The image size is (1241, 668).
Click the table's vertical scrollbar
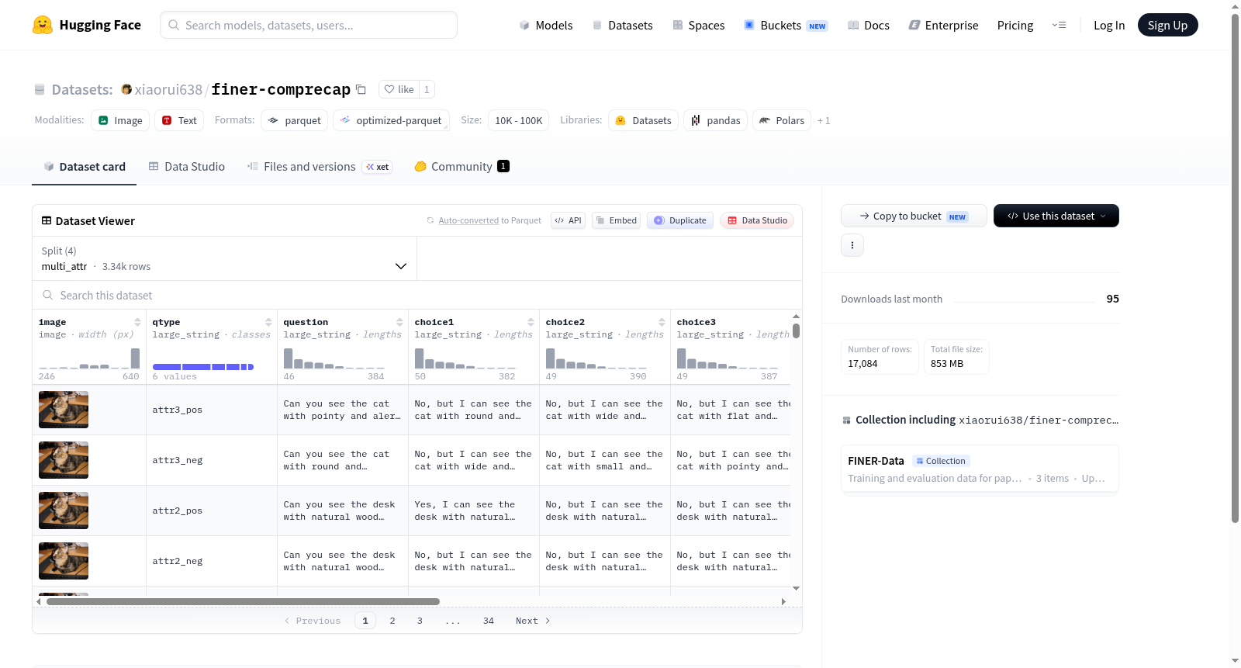tap(796, 331)
